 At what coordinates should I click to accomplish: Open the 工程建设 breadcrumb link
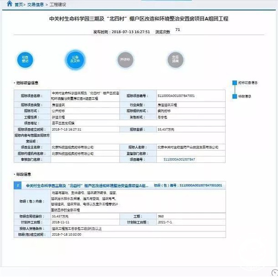coord(58,5)
